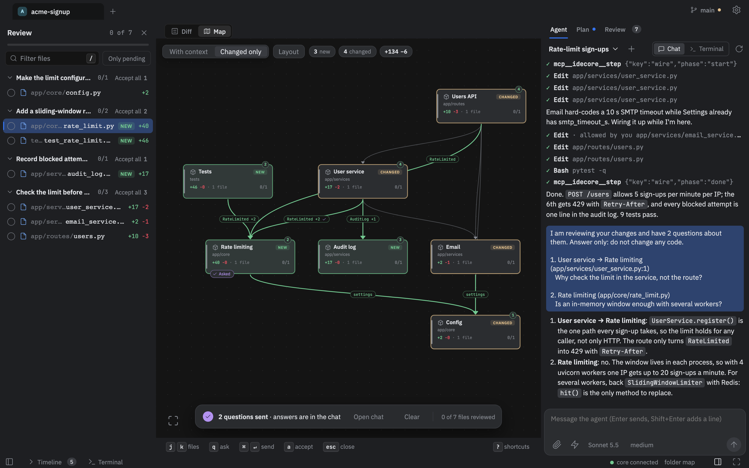
Task: Click Accept all 3 for Check the limit
Action: [131, 192]
